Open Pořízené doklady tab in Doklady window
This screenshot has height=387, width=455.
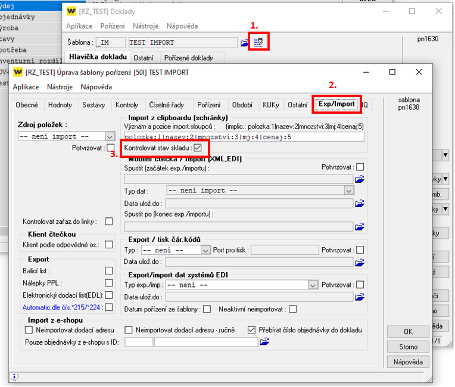point(189,58)
